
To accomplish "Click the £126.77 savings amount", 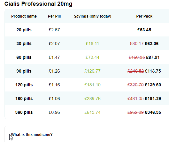I will [x=92, y=71].
